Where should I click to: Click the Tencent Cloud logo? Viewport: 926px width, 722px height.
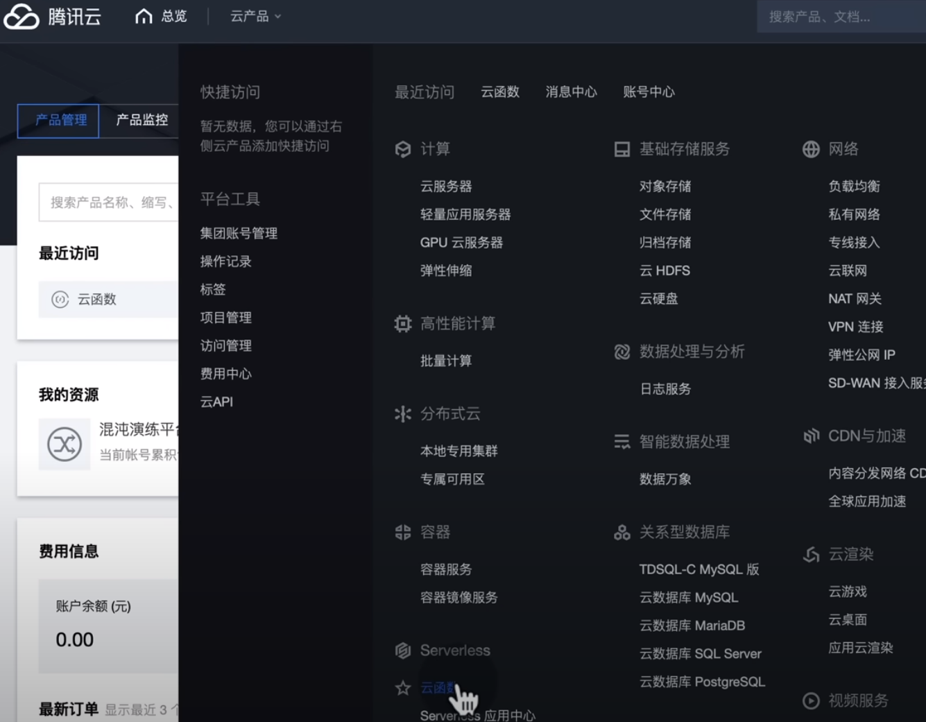pos(53,16)
